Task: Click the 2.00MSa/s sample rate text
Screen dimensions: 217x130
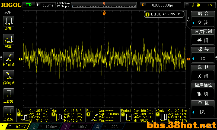Action: click(x=63, y=3)
